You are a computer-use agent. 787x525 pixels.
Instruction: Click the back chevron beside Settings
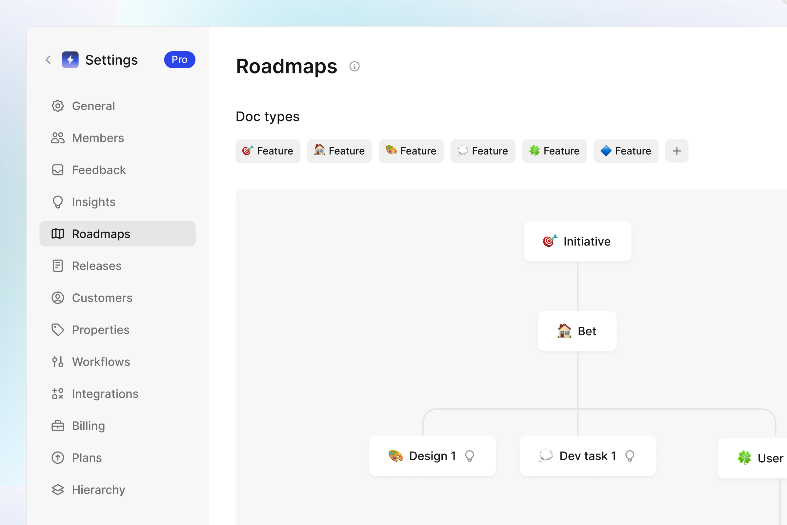click(x=48, y=60)
